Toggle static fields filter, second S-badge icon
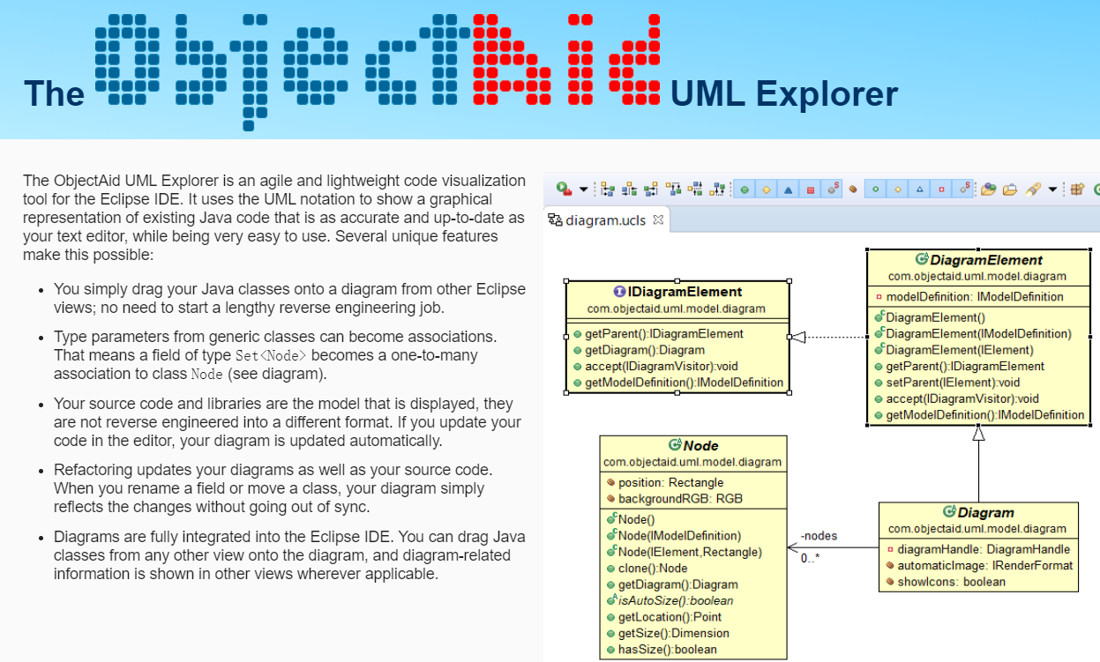The height and width of the screenshot is (662, 1100). (963, 190)
